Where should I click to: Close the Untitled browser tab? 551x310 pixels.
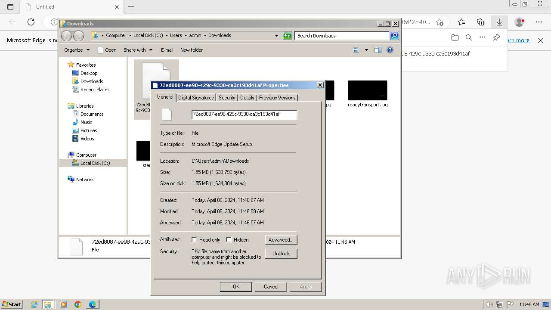tap(117, 7)
